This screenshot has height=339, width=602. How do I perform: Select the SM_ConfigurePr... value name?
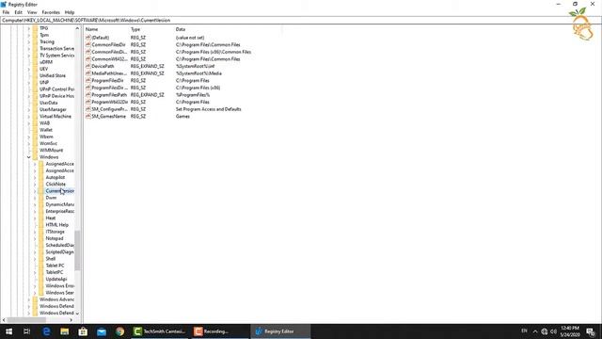click(x=109, y=109)
